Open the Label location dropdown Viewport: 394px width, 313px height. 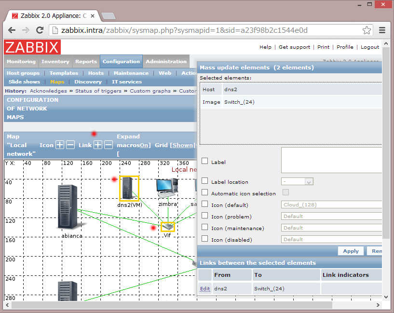click(x=297, y=181)
